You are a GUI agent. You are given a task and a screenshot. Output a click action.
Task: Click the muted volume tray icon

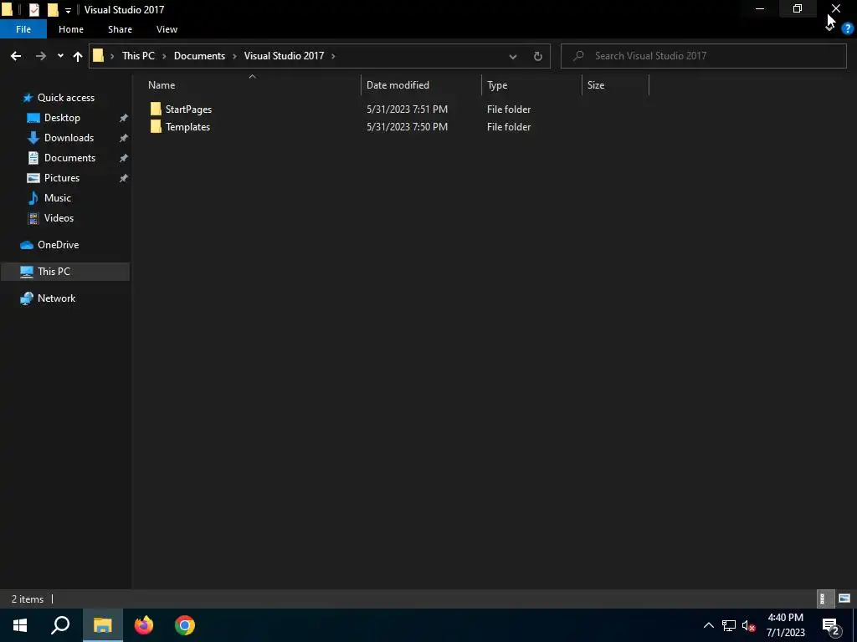(749, 625)
